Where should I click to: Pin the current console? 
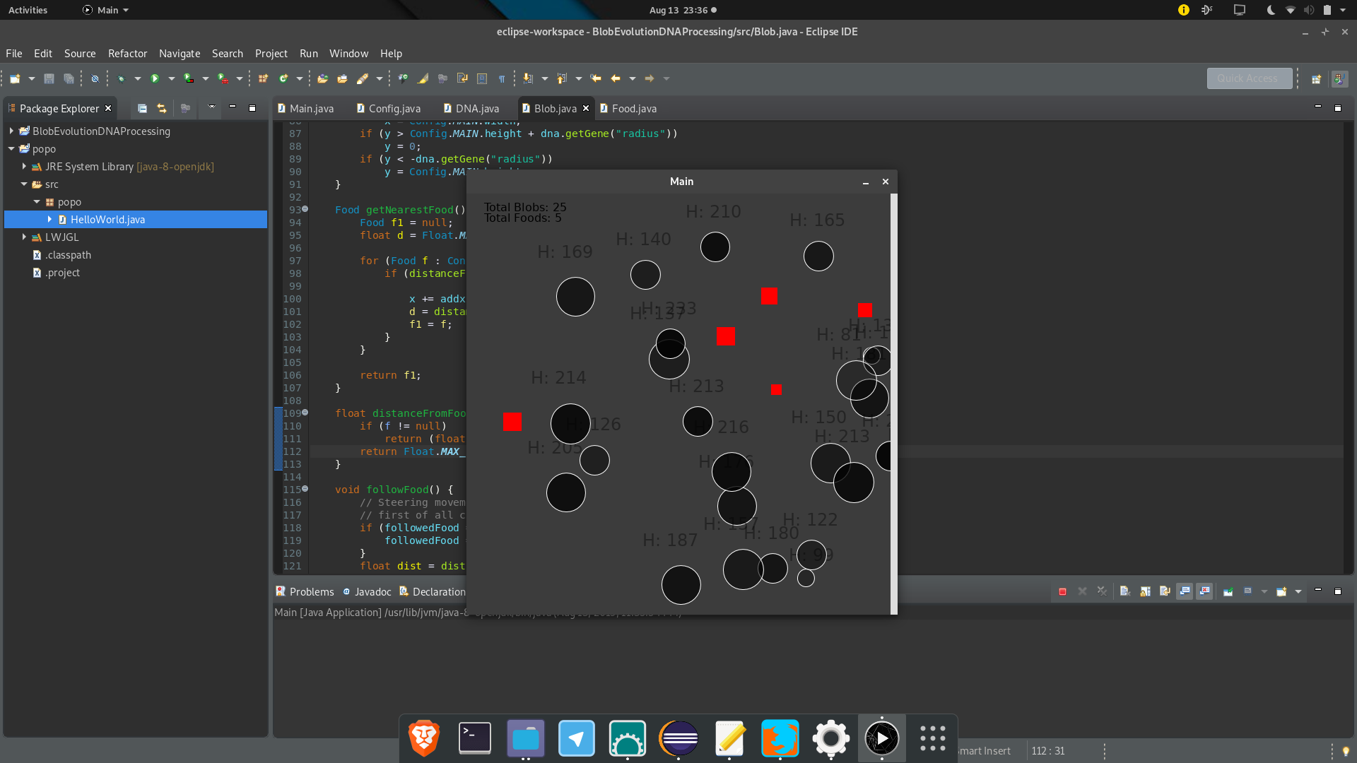(x=1228, y=592)
